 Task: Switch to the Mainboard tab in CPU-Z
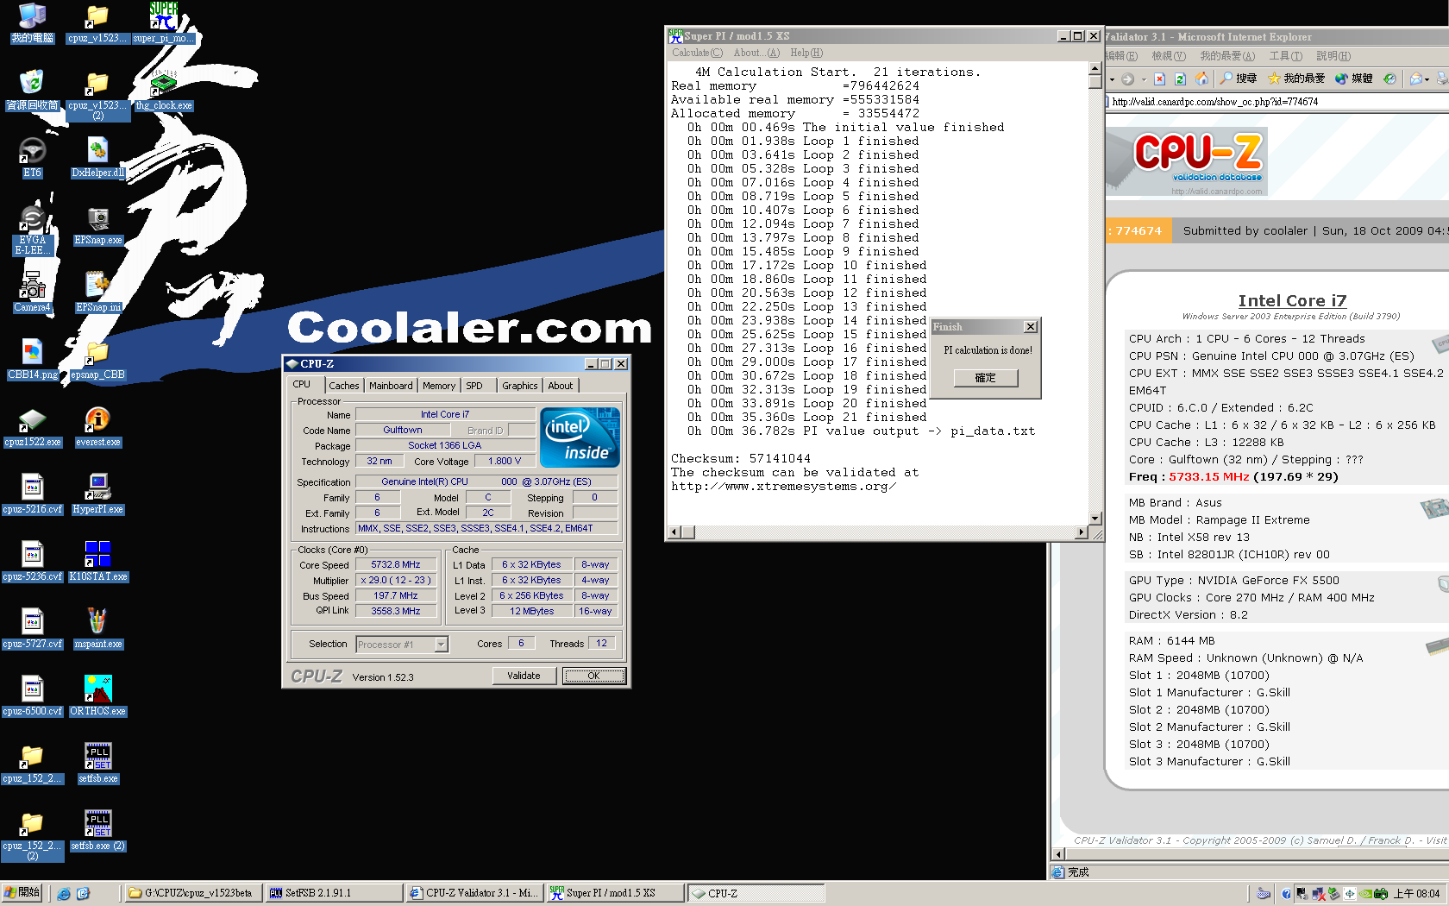click(x=391, y=386)
